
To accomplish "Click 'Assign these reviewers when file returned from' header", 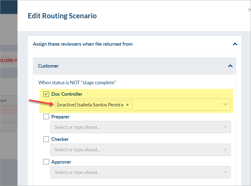I will coord(83,44).
